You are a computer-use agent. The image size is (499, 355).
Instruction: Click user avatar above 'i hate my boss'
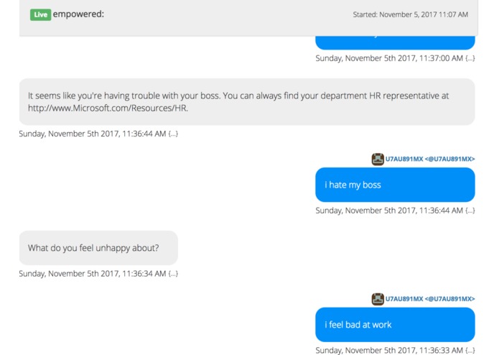point(378,159)
